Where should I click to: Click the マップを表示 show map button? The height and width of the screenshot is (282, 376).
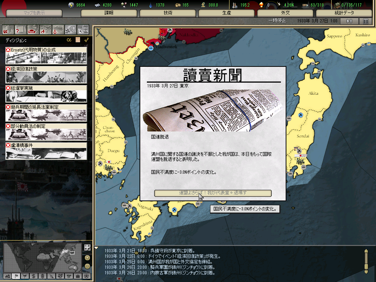34,13
